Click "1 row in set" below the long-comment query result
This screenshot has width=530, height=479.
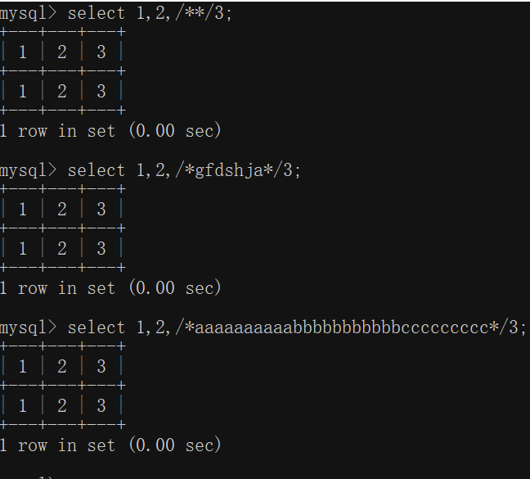57,445
